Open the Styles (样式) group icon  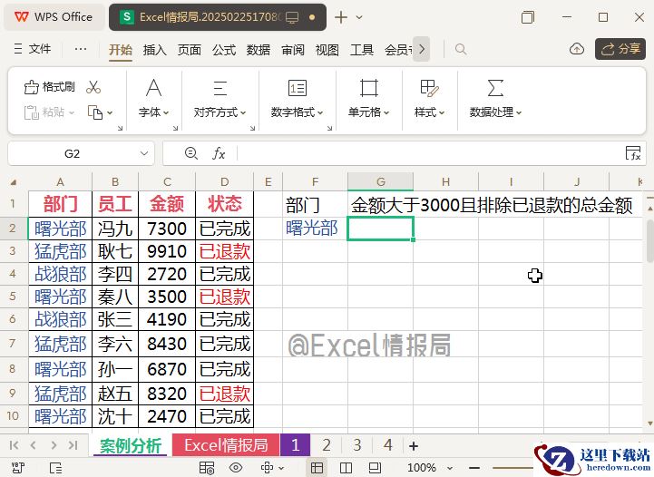[429, 88]
